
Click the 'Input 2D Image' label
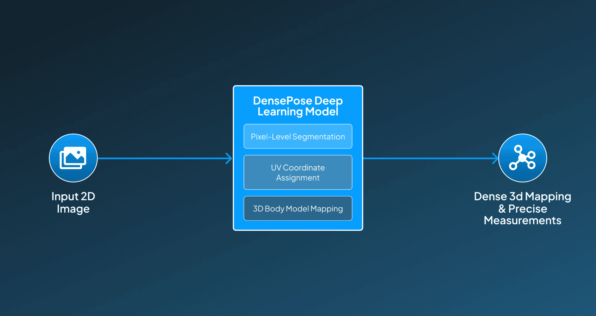[73, 203]
